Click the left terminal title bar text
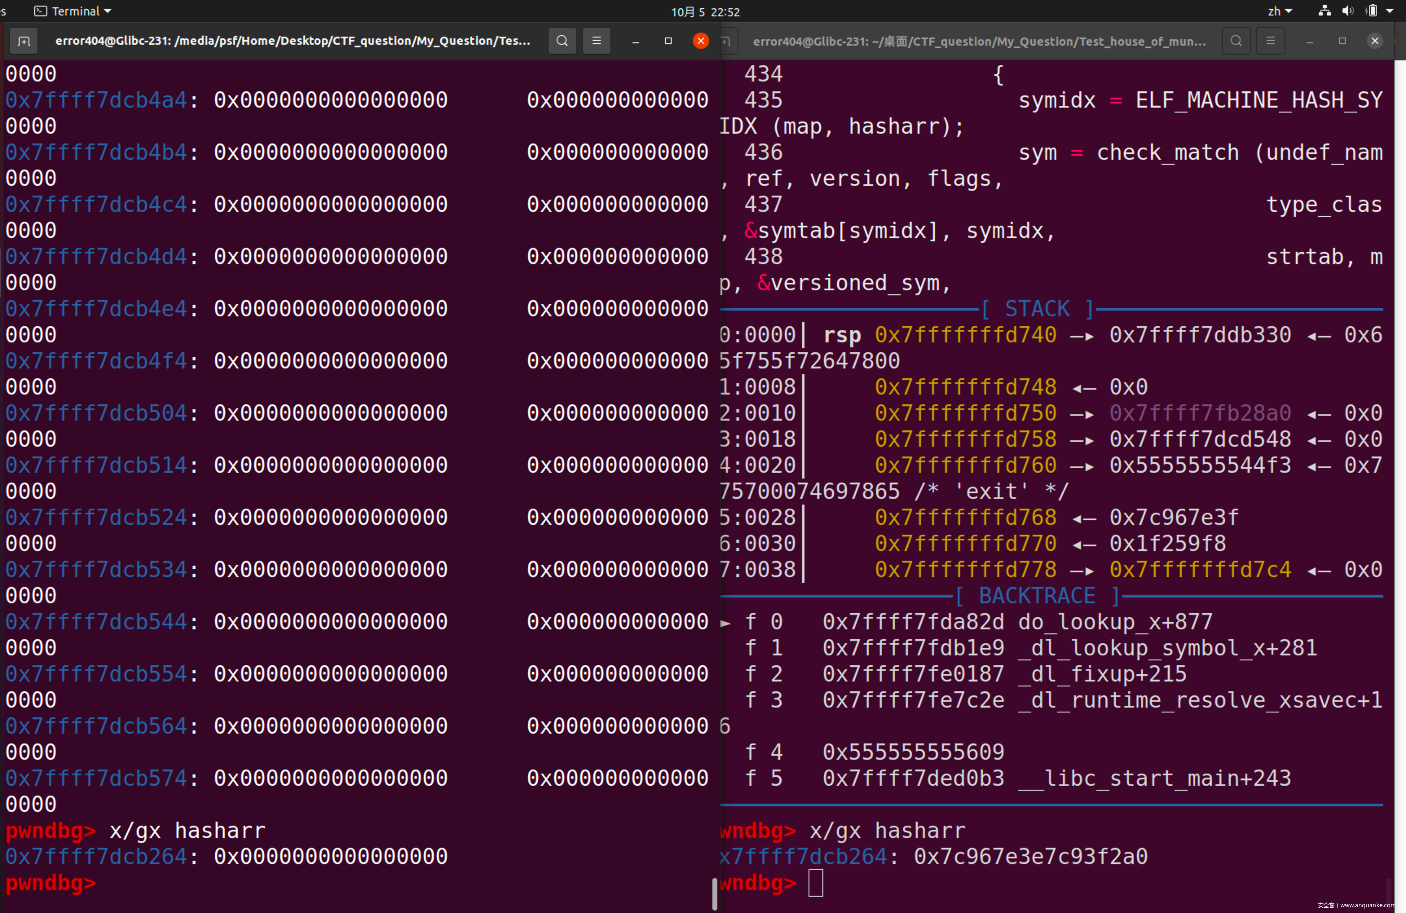Screen dimensions: 1406x913 click(x=293, y=41)
